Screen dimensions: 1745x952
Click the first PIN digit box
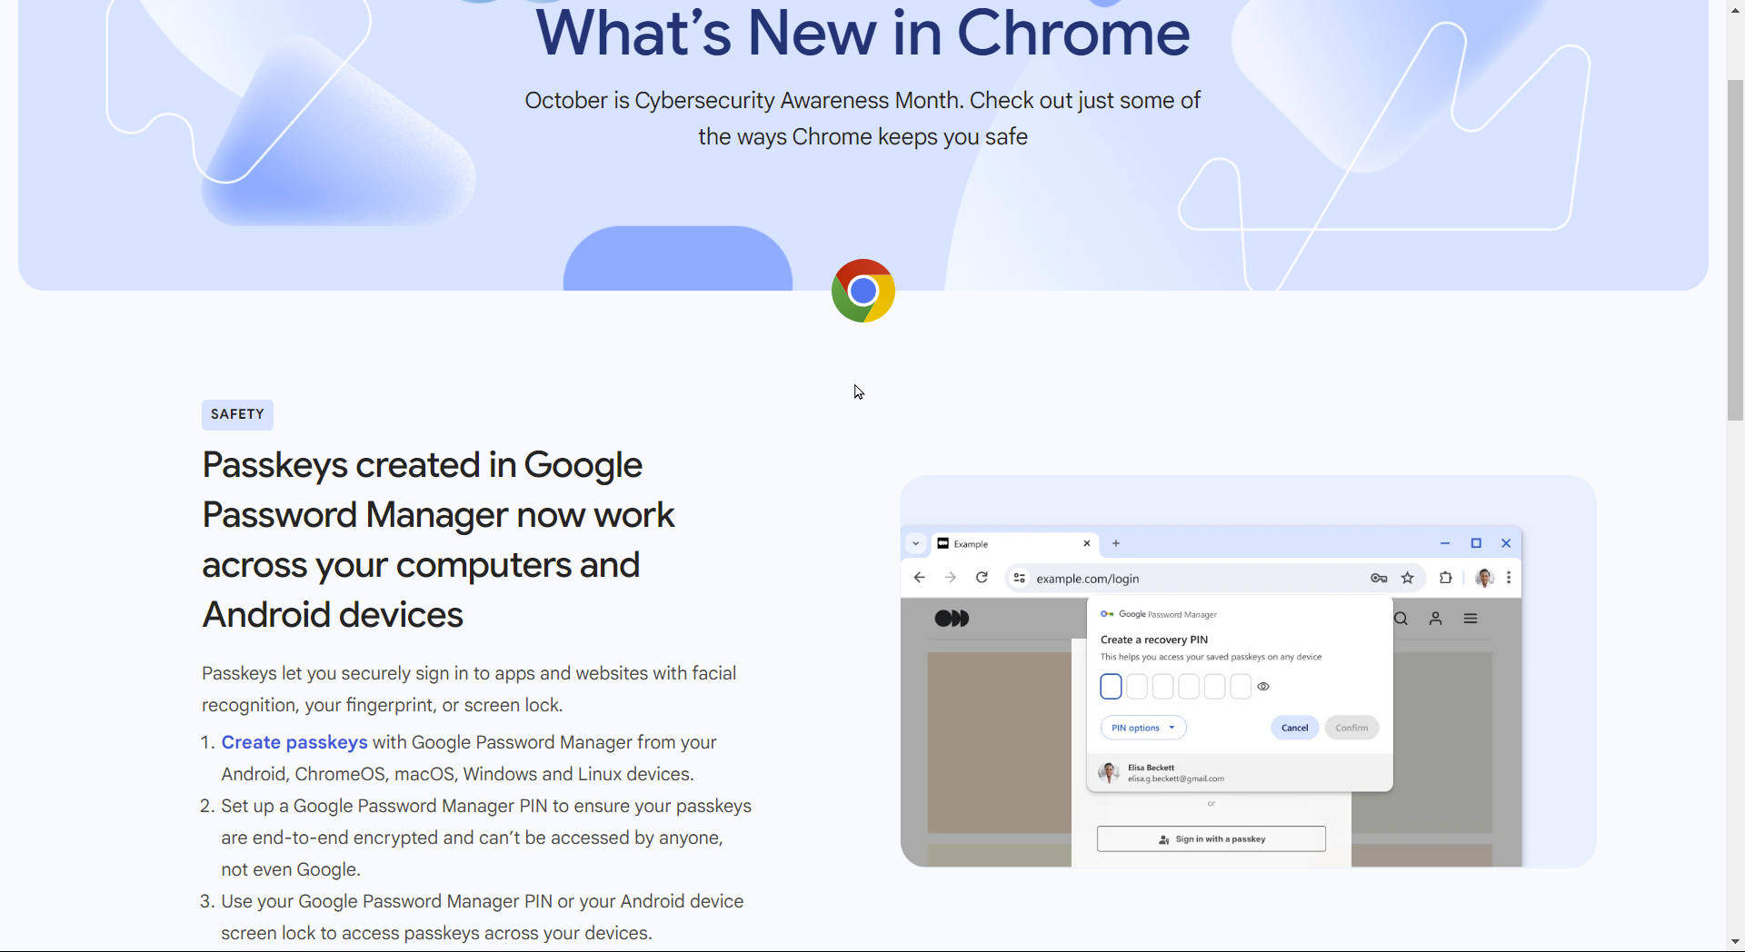[x=1111, y=687]
